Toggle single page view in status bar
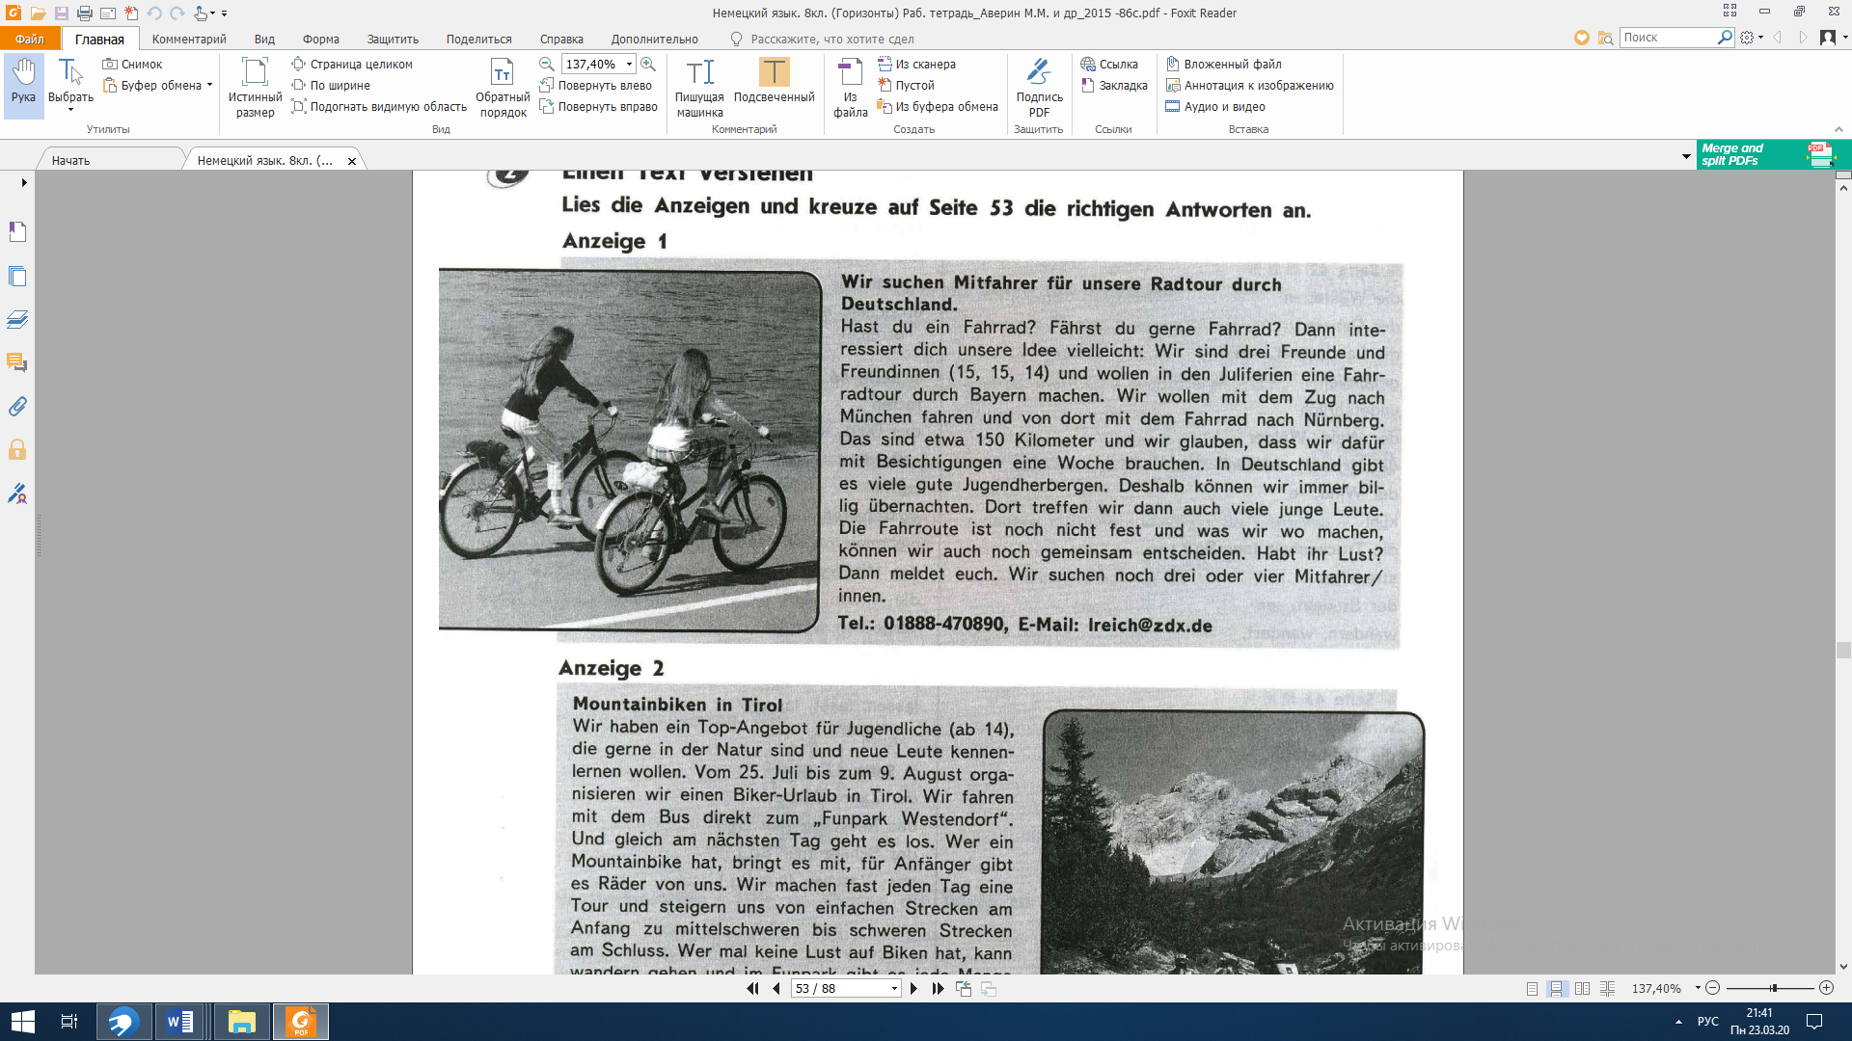Viewport: 1852px width, 1041px height. [1532, 989]
